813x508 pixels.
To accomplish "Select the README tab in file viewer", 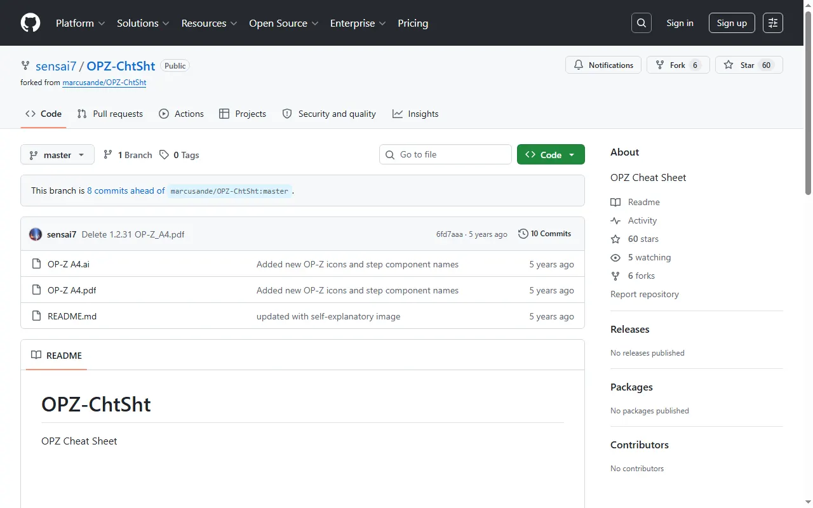I will click(57, 356).
